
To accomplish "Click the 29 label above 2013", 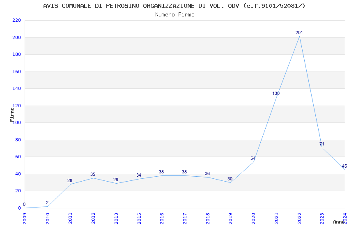I will [116, 180].
